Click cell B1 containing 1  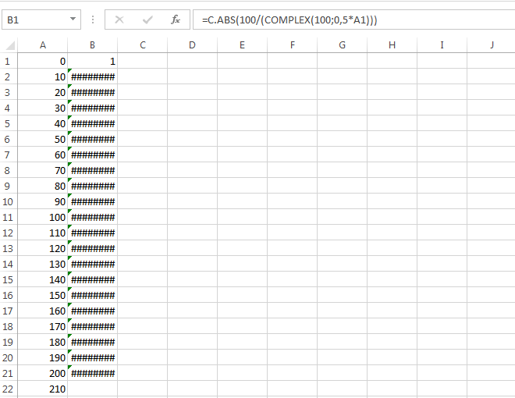pyautogui.click(x=92, y=61)
